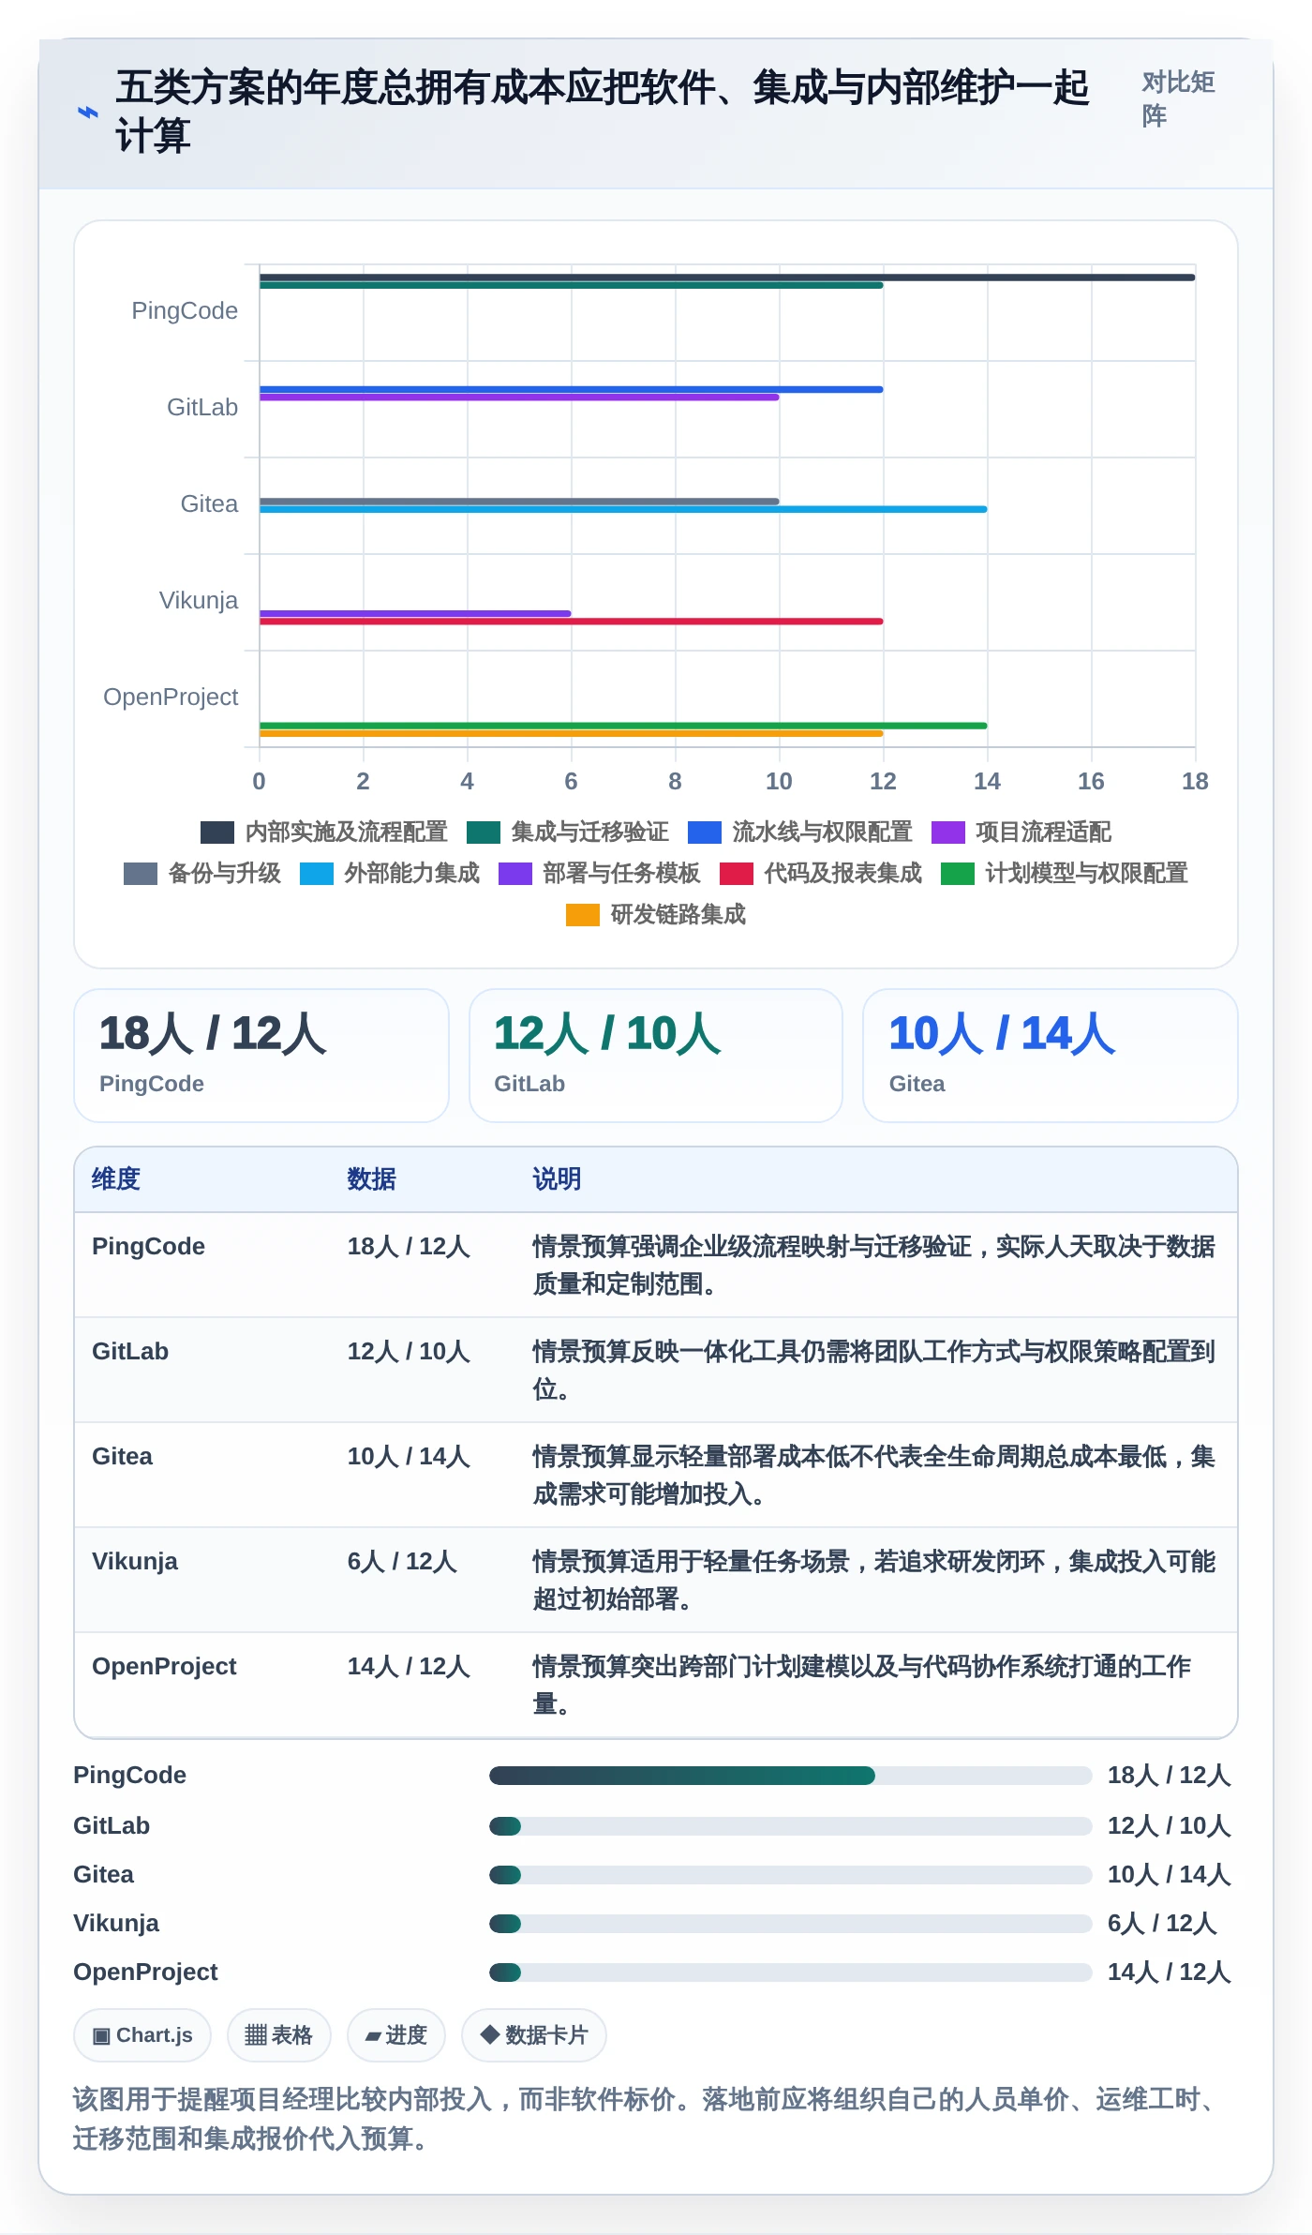The width and height of the screenshot is (1312, 2235).
Task: Click the blue GitLab bar in chart
Action: tap(571, 389)
